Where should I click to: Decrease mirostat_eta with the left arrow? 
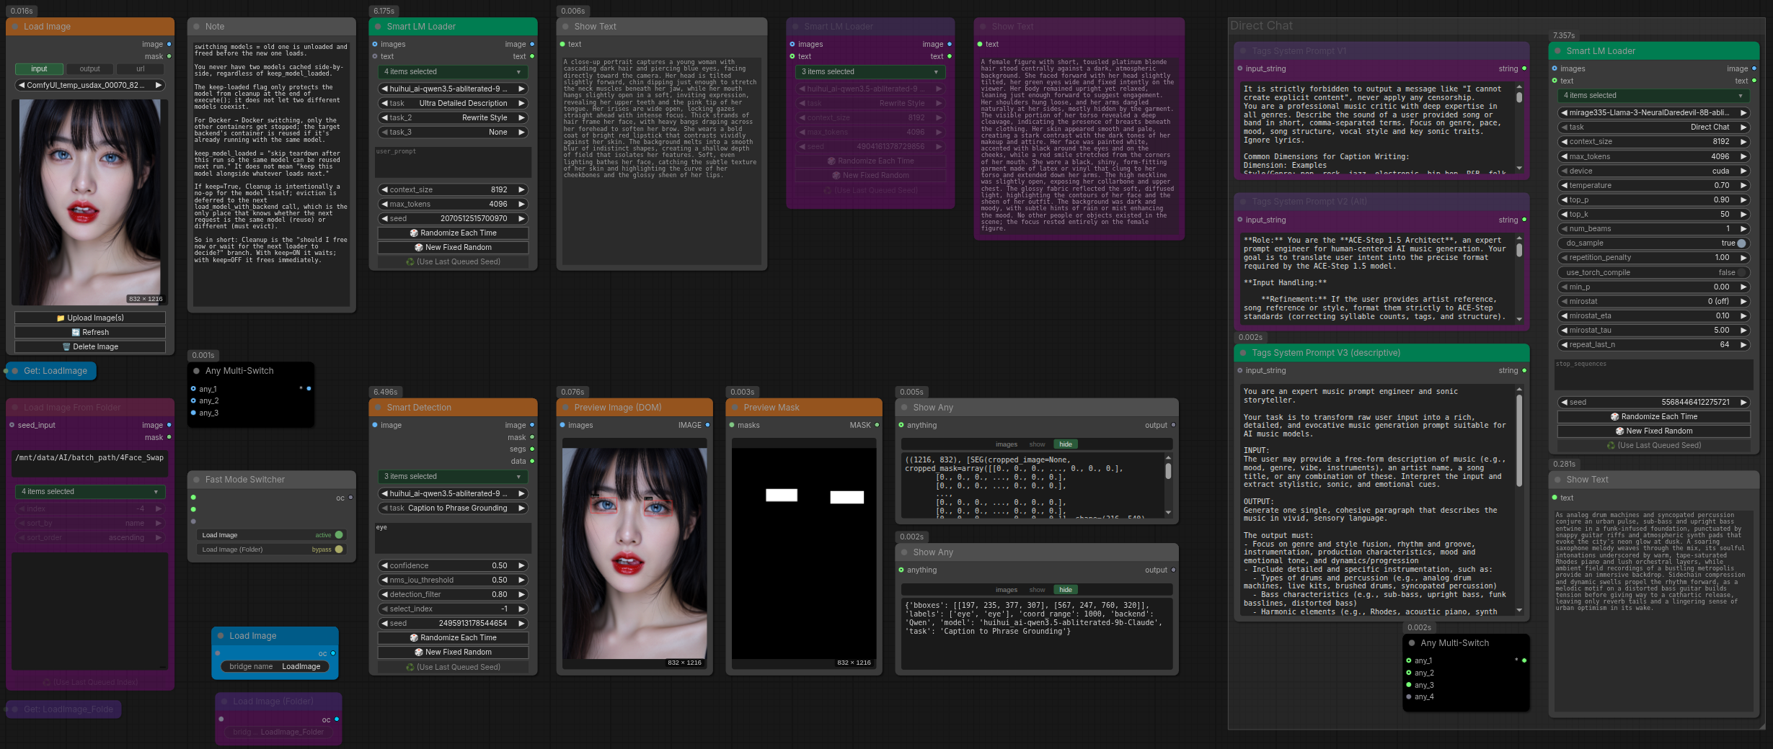(1564, 316)
